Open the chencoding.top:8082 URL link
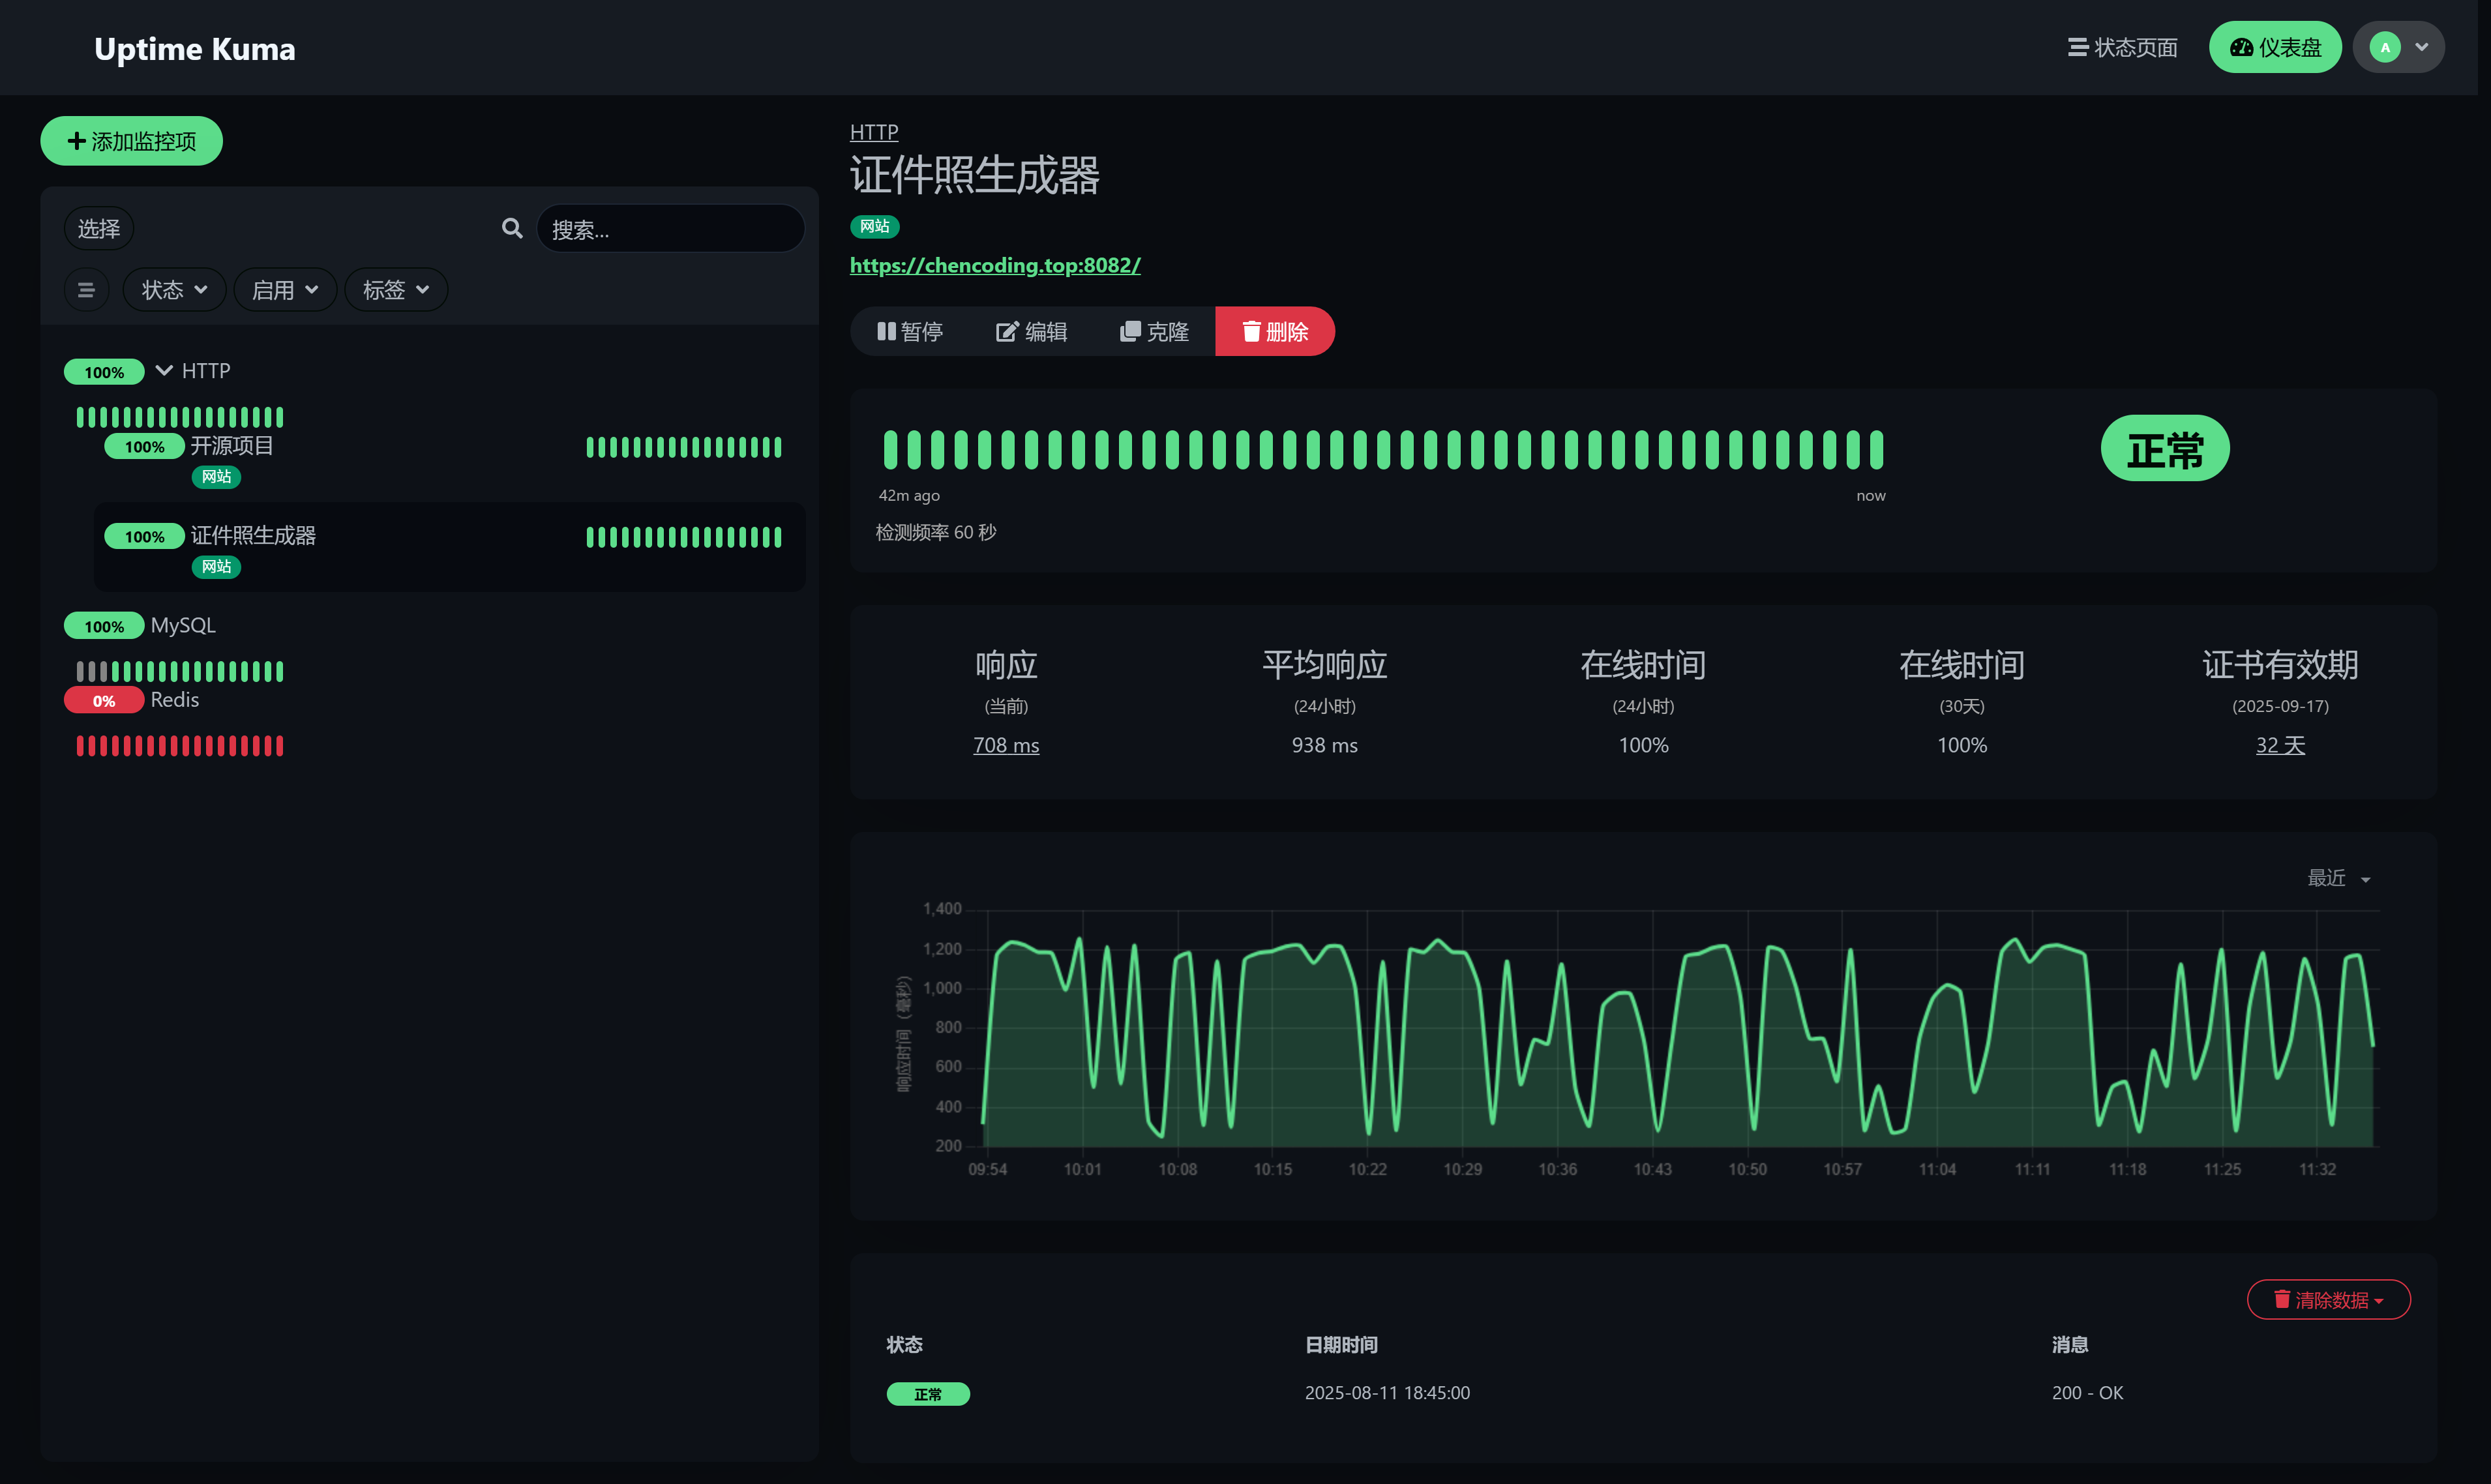2491x1484 pixels. (x=994, y=265)
